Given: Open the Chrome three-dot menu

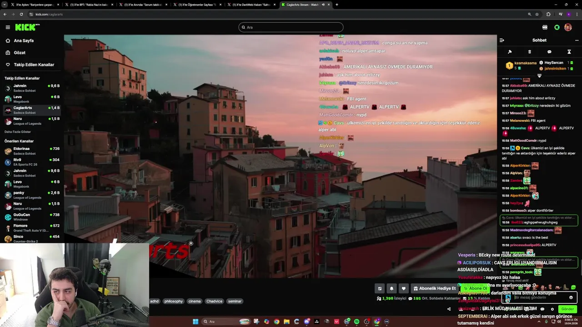Looking at the screenshot, I should pos(576,14).
